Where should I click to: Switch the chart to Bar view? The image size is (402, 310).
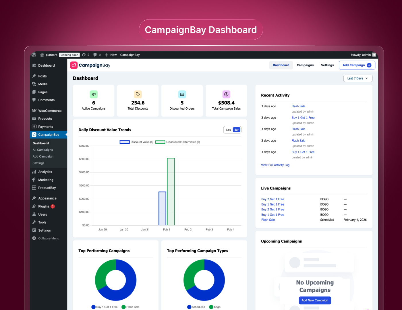tap(236, 130)
